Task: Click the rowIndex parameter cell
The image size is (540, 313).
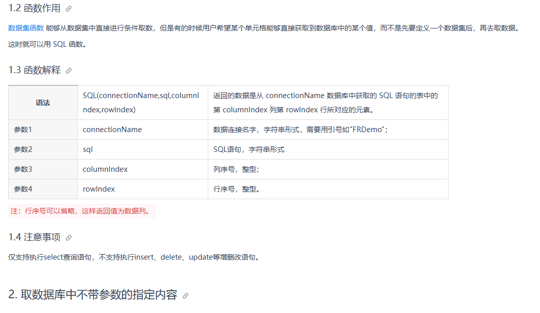Action: pos(143,189)
